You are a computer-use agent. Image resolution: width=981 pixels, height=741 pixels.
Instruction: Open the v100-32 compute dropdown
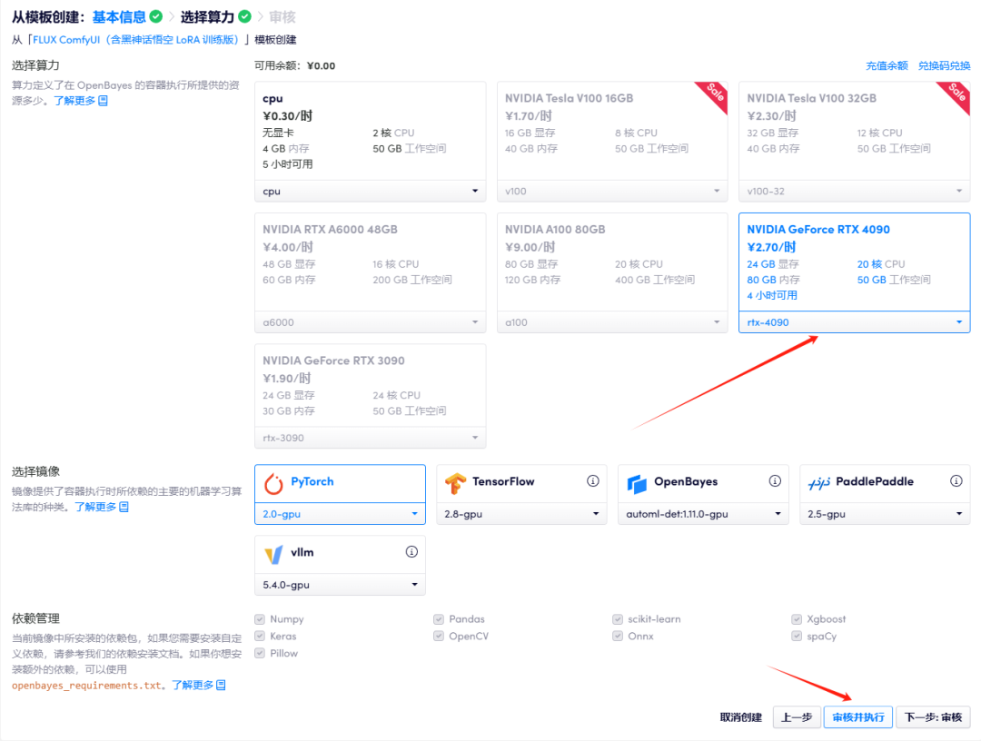(x=855, y=192)
